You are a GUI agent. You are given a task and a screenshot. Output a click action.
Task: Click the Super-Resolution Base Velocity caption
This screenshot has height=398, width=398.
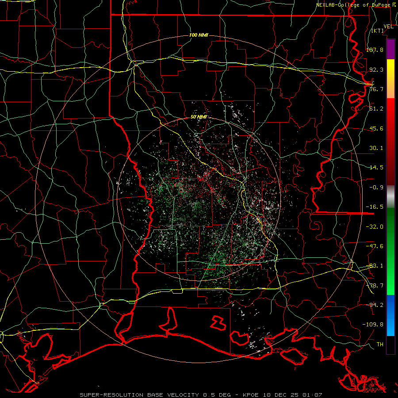[201, 395]
